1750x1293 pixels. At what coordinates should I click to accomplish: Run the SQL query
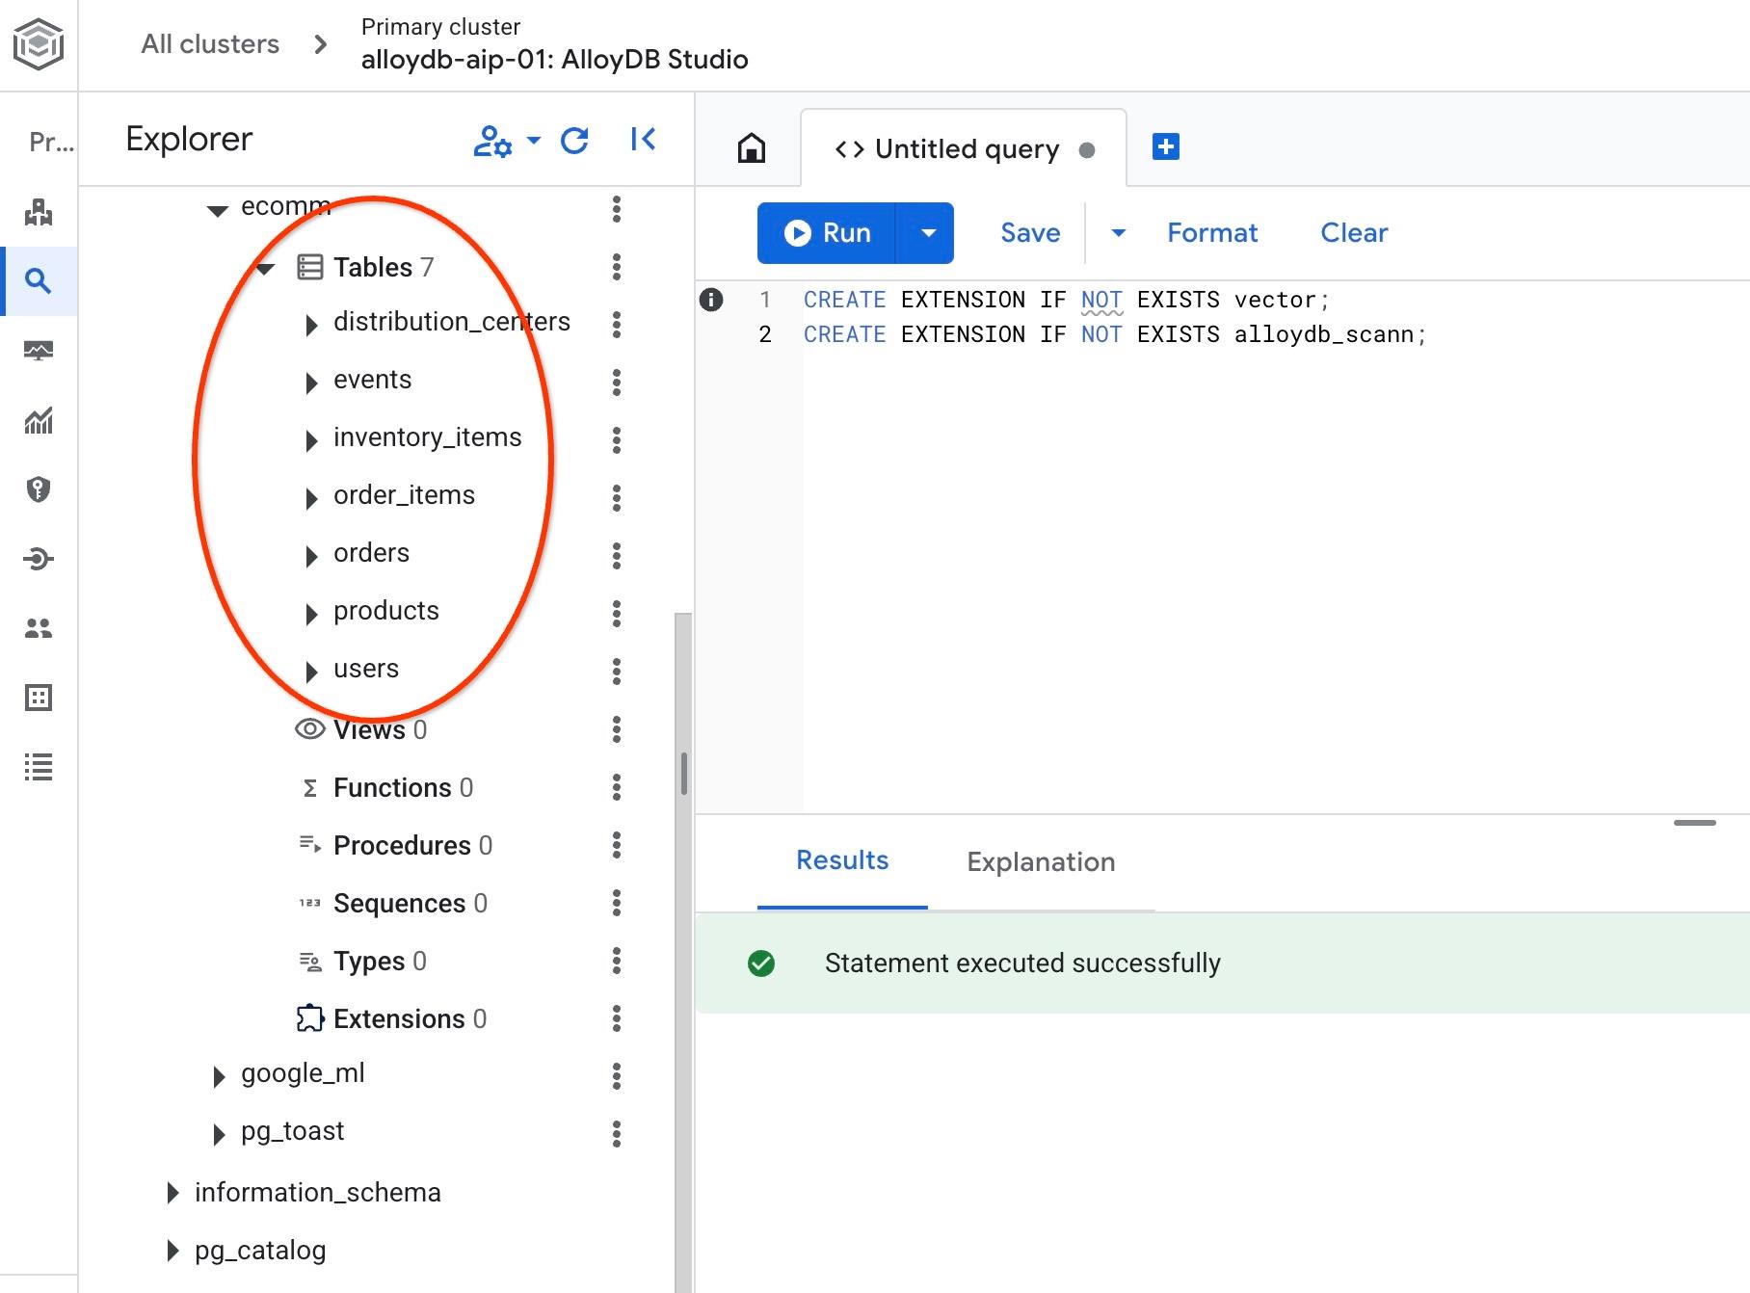(828, 233)
